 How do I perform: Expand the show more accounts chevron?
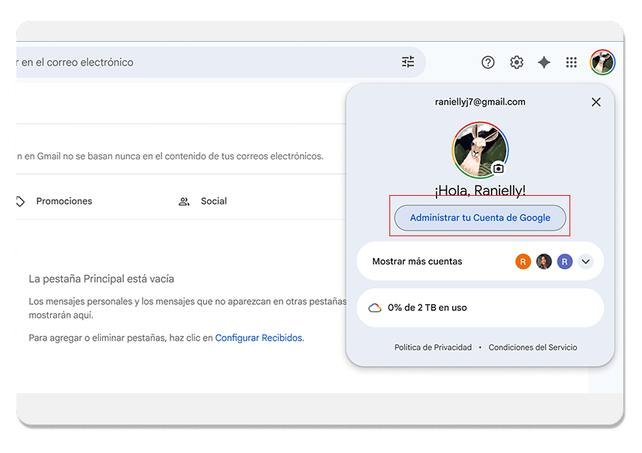tap(586, 262)
